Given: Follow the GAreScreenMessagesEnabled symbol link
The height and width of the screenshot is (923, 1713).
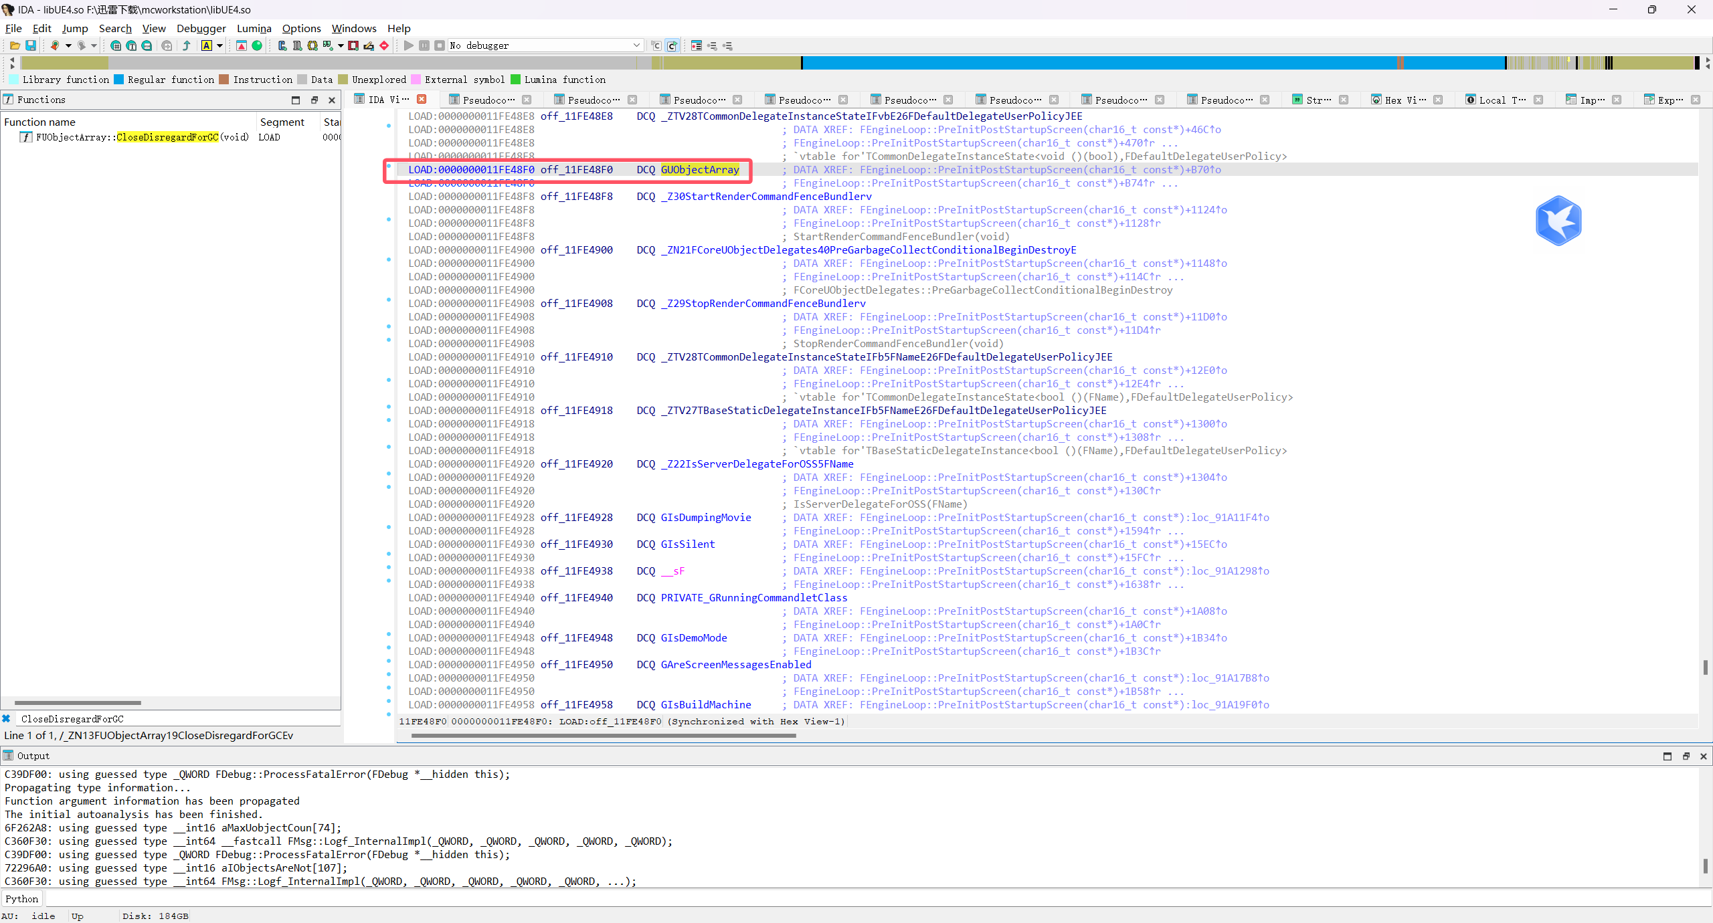Looking at the screenshot, I should coord(736,665).
